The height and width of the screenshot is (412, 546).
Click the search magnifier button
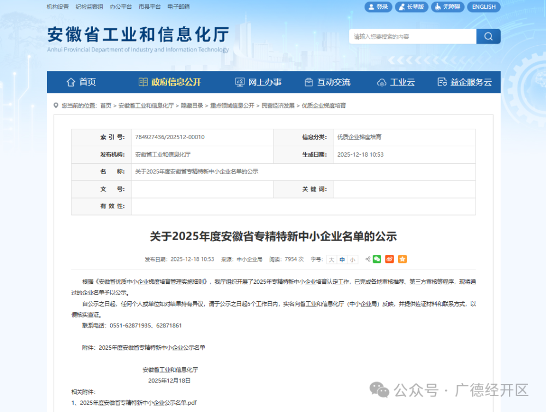(488, 37)
